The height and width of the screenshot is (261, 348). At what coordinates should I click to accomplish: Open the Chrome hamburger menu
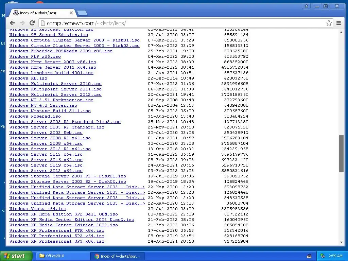pyautogui.click(x=339, y=23)
